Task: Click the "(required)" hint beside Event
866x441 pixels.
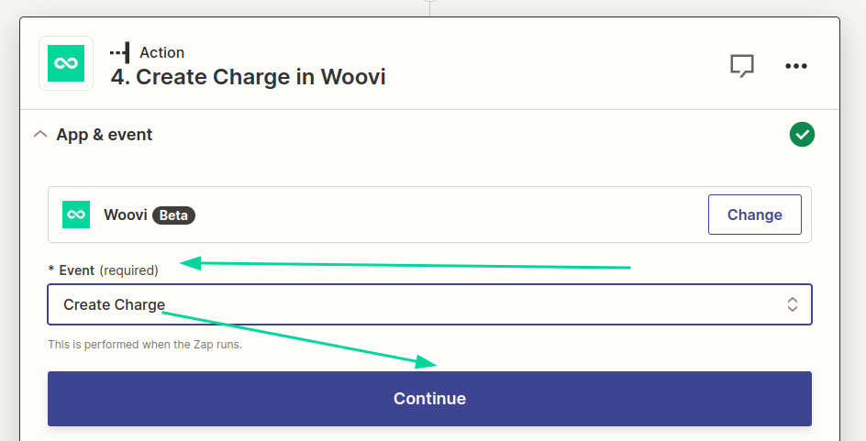Action: pos(128,270)
